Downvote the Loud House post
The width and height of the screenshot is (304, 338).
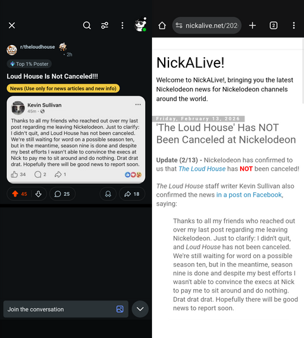coord(39,194)
